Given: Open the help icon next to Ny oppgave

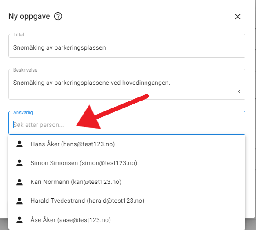Looking at the screenshot, I should click(x=58, y=16).
